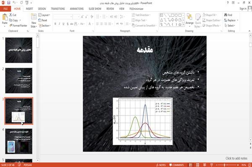Click the slide title مقدمه
Screen dimensions: 252x167
[x=145, y=50]
